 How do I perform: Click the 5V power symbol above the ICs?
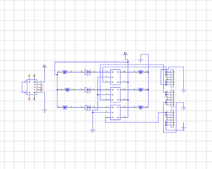point(126,54)
